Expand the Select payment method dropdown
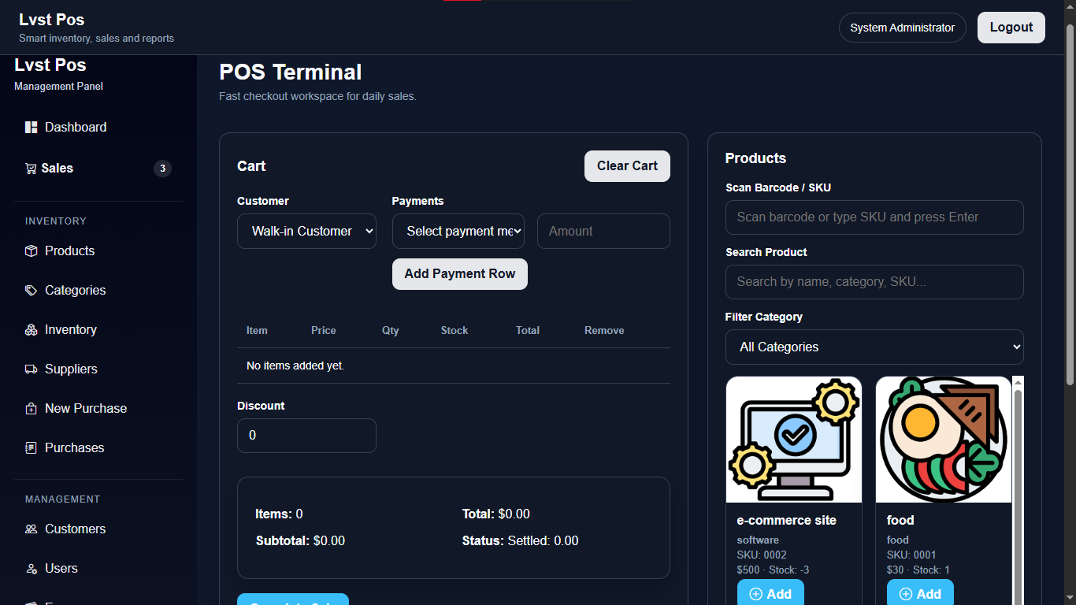 tap(458, 231)
